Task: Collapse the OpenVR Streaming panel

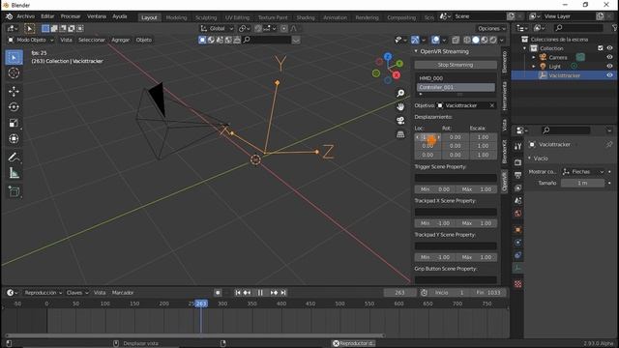Action: [x=416, y=51]
